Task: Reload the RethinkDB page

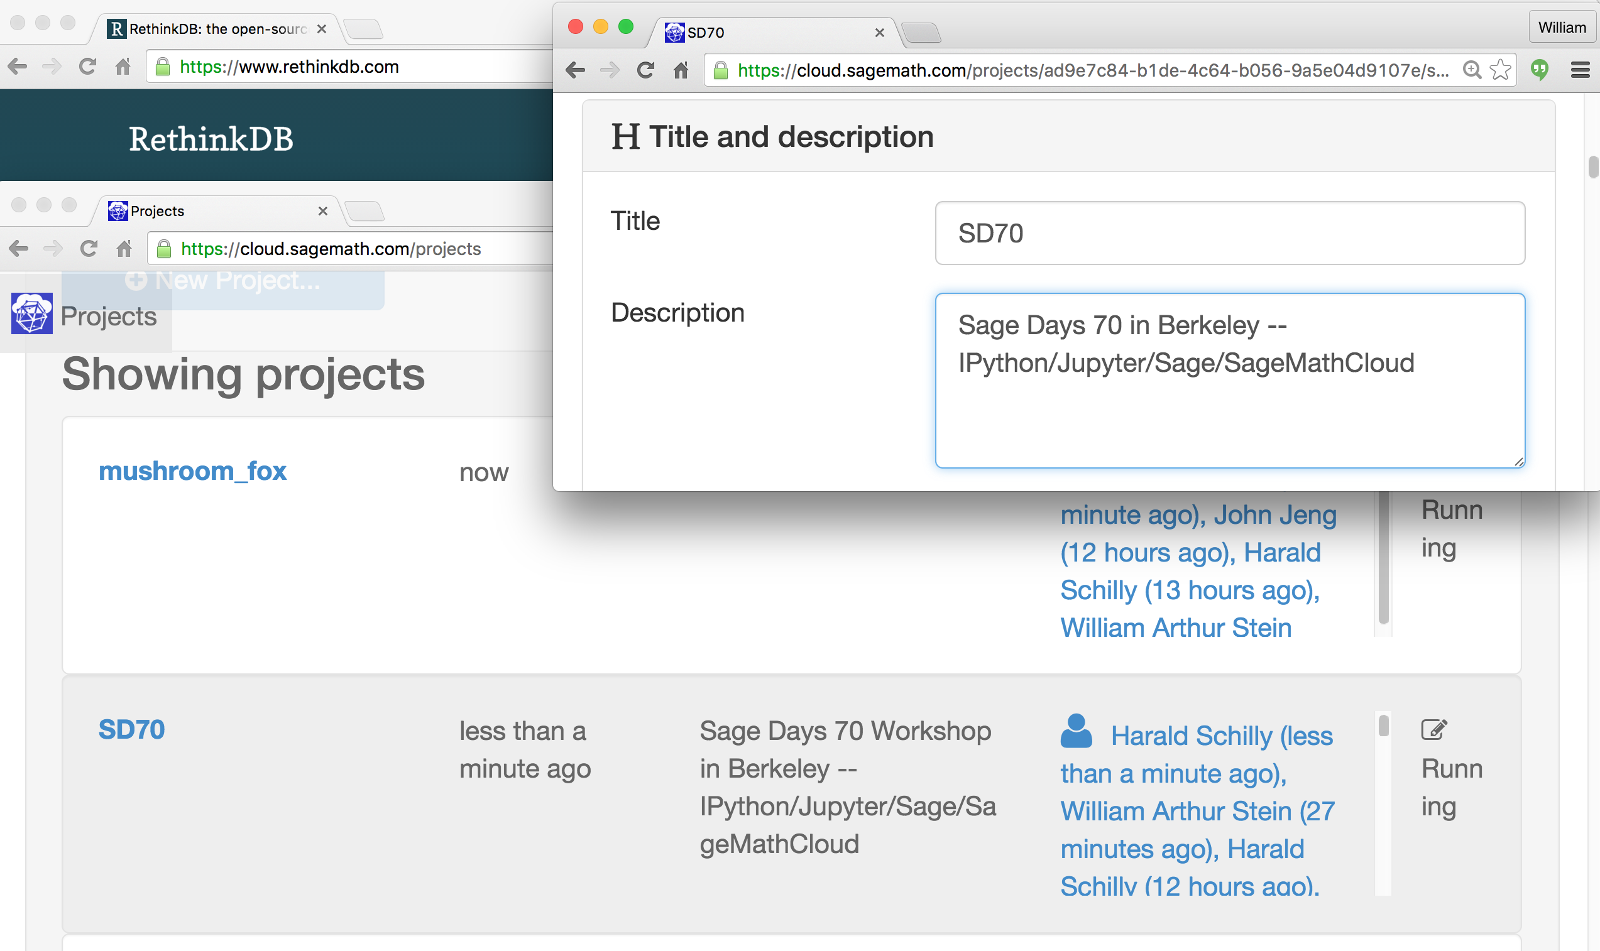Action: point(87,67)
